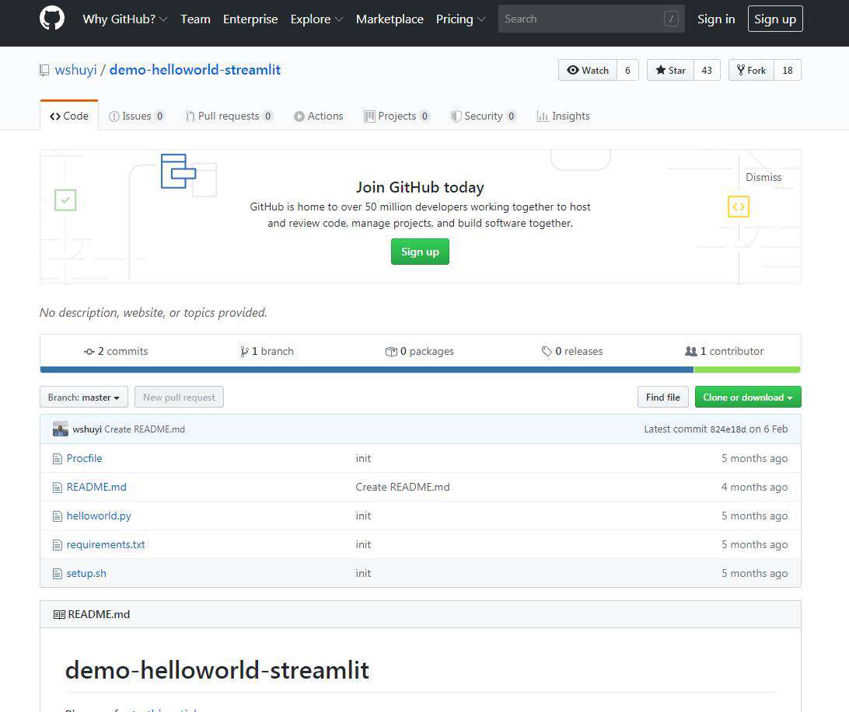Click the 4 months ago timestamp
Viewport: 849px width, 712px height.
click(x=754, y=487)
